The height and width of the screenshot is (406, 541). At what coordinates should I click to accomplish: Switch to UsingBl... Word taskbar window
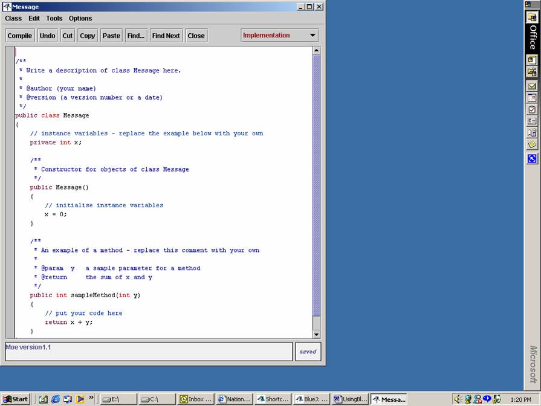[x=350, y=399]
